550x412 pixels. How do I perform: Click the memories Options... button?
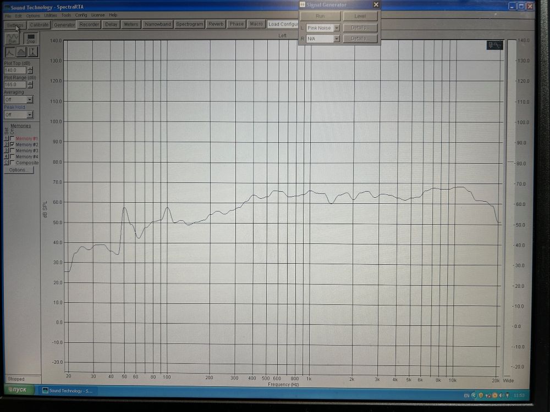tap(18, 170)
